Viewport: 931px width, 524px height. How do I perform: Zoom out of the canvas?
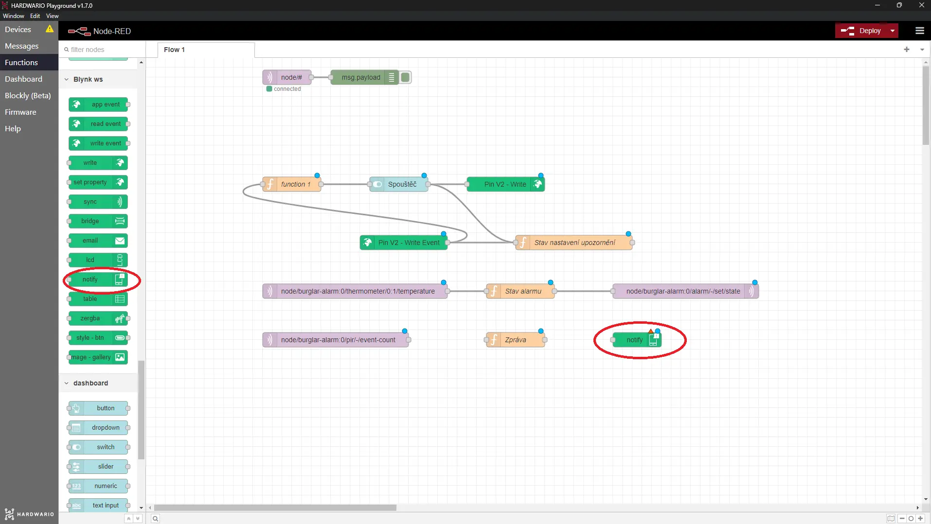pyautogui.click(x=902, y=519)
